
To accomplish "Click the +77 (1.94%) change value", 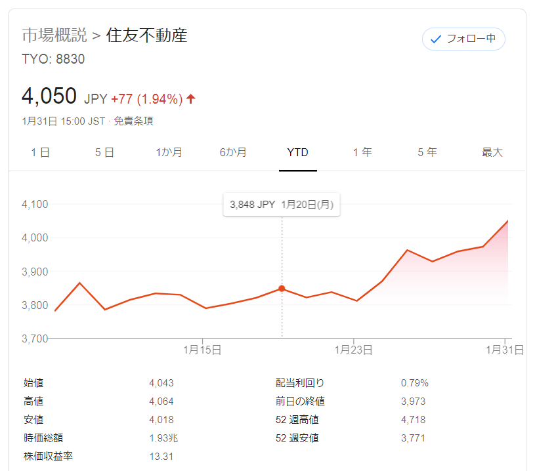I will 147,99.
